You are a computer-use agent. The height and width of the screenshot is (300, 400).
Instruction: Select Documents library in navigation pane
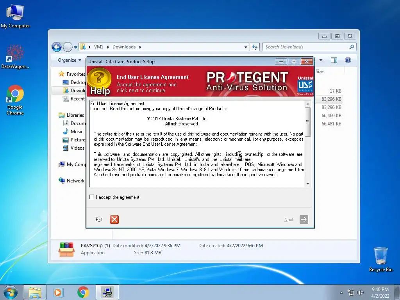(x=74, y=123)
